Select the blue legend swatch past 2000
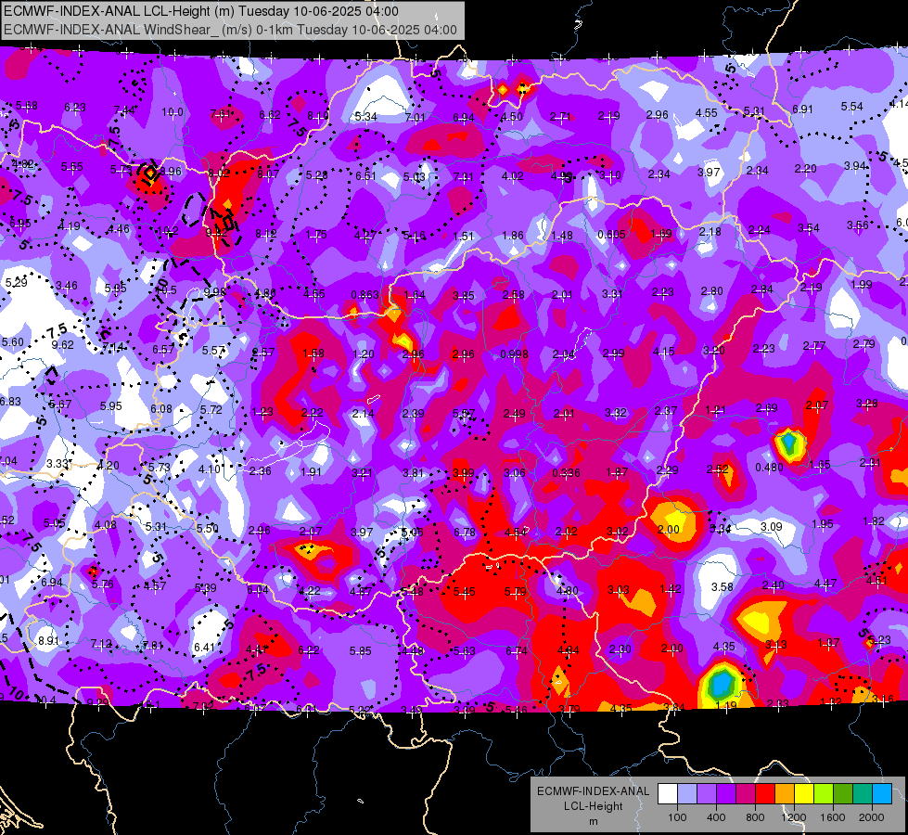This screenshot has width=908, height=835. pyautogui.click(x=883, y=793)
